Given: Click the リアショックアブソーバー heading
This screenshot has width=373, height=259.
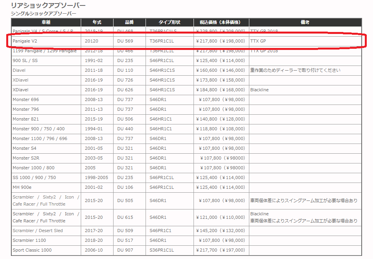Looking at the screenshot, I should [x=48, y=5].
